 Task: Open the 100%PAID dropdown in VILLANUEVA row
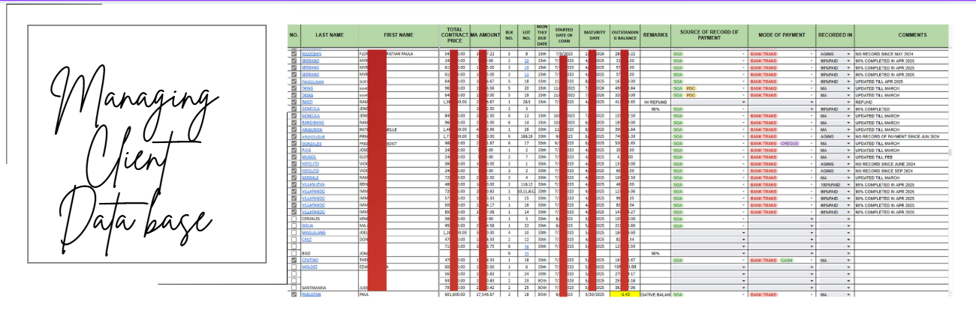849,184
